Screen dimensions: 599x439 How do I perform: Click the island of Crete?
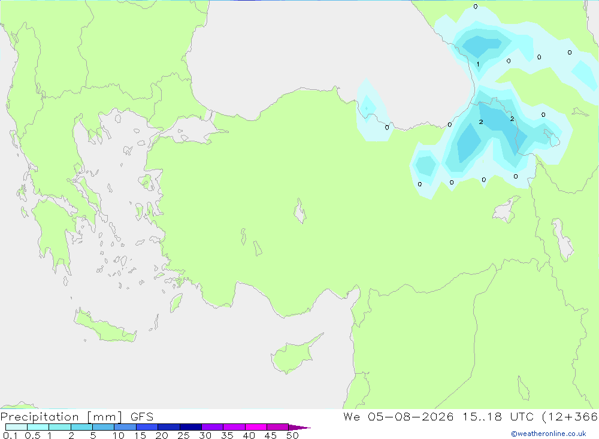pyautogui.click(x=105, y=326)
